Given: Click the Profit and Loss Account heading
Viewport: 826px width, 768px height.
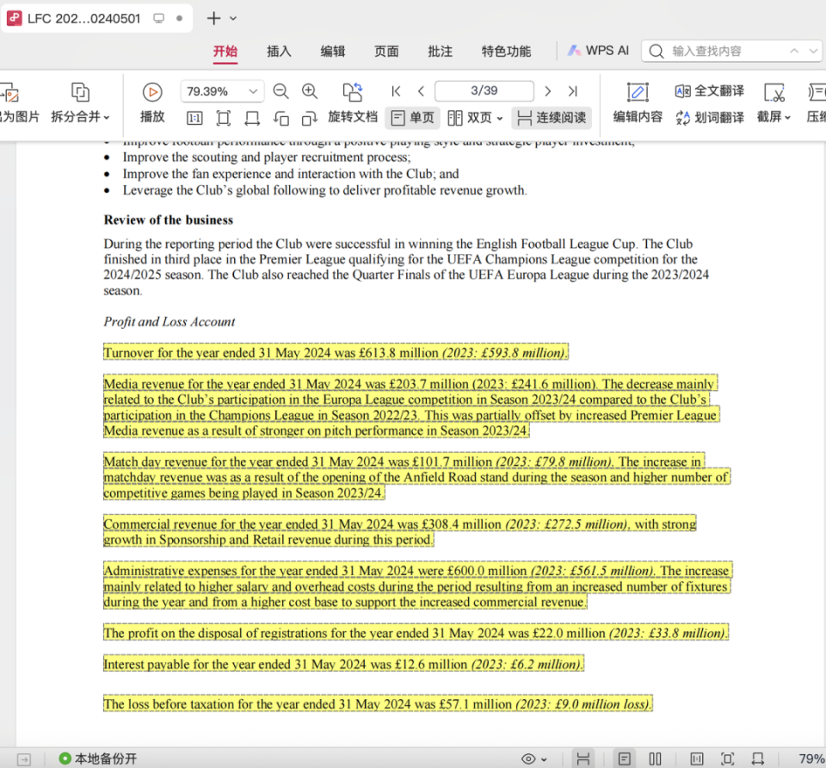Looking at the screenshot, I should (x=170, y=321).
